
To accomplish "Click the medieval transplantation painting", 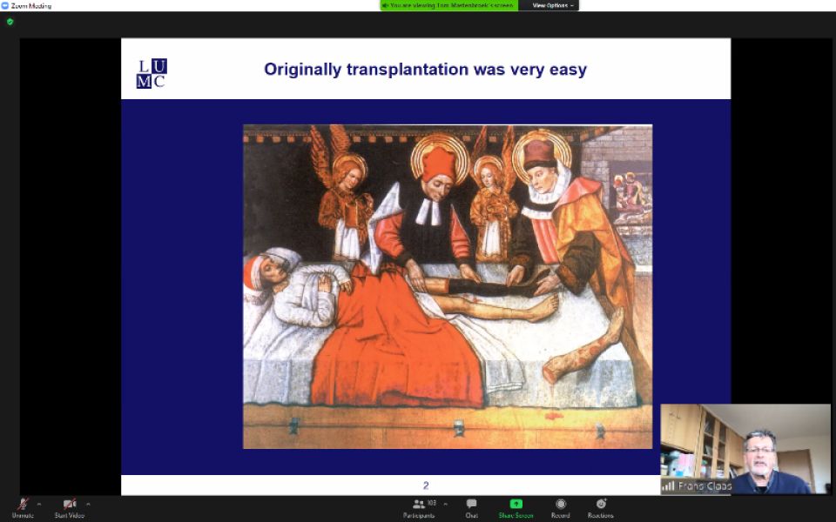I will [x=447, y=286].
